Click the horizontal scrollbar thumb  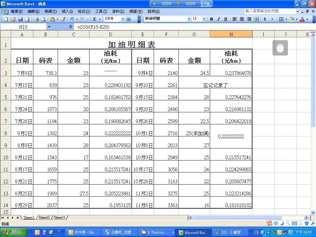click(x=237, y=218)
